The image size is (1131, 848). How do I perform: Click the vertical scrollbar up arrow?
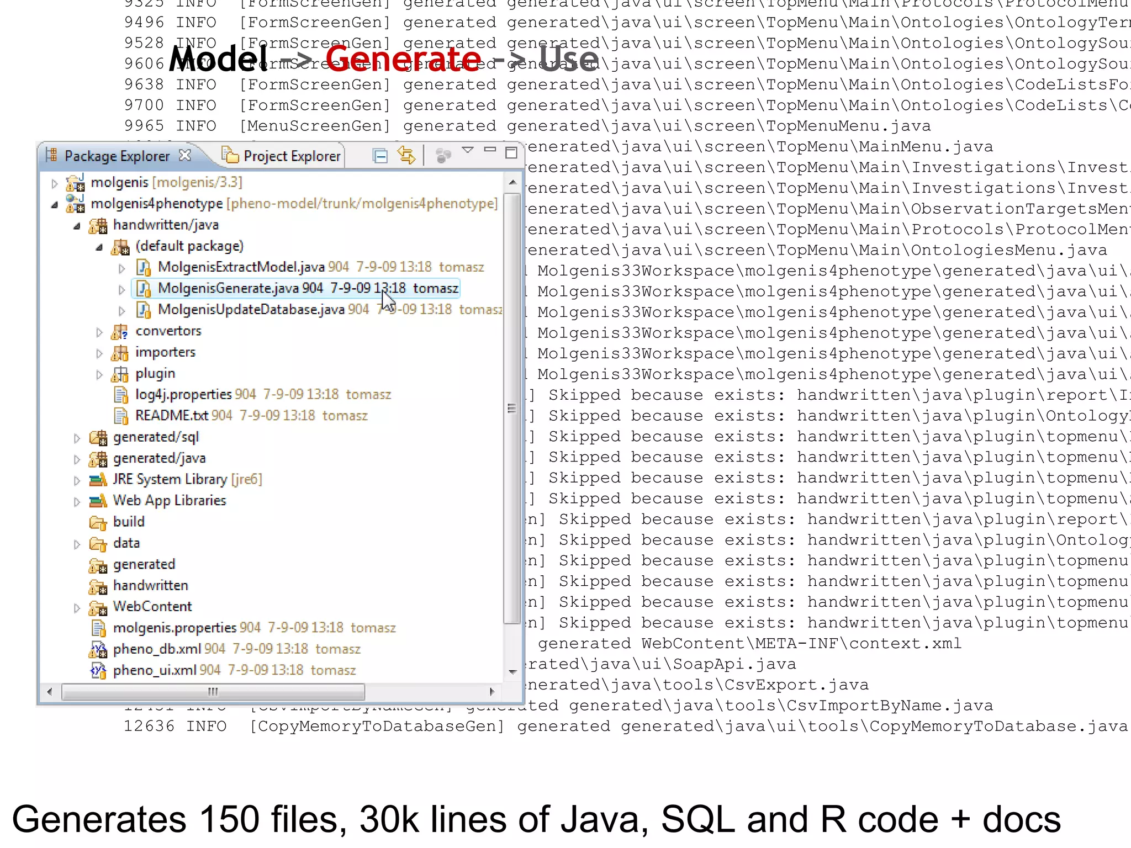click(512, 182)
